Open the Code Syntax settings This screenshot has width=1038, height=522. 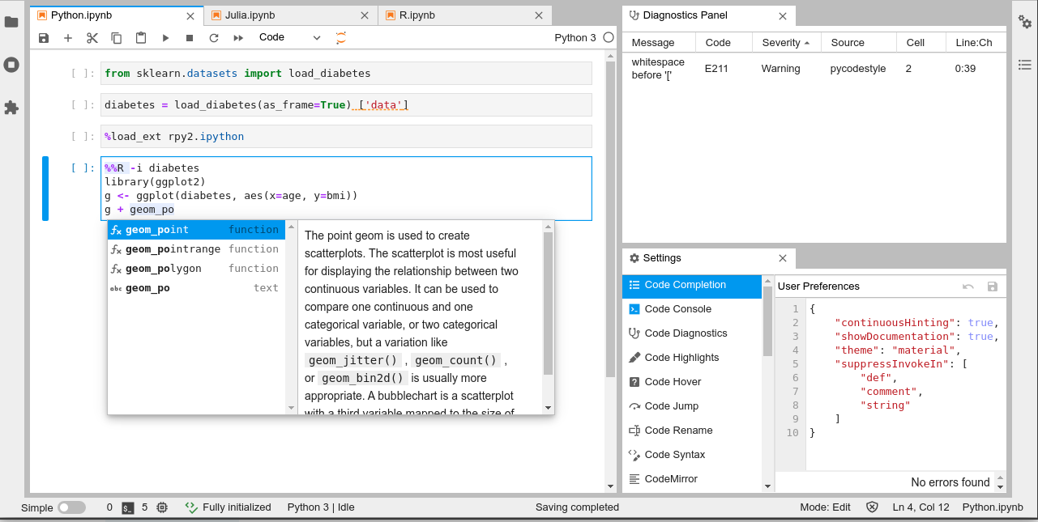pyautogui.click(x=692, y=455)
